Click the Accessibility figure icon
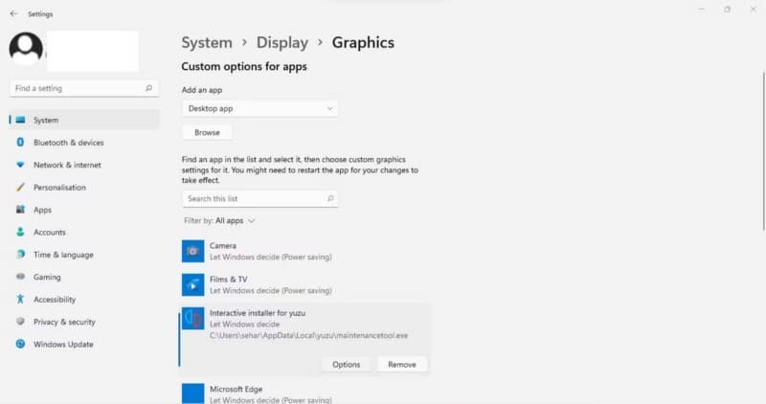 click(x=20, y=299)
